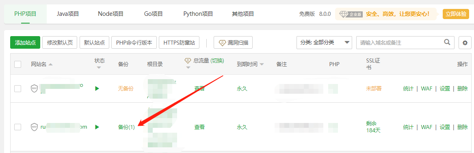
Task: Switch to Node项目 tab
Action: click(x=110, y=14)
